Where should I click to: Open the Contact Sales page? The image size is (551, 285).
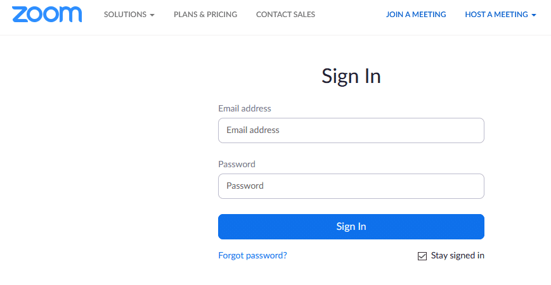click(x=285, y=15)
